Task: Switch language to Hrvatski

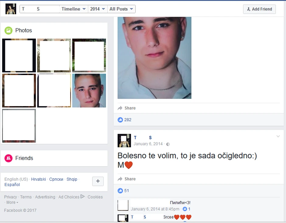Action: [39, 179]
